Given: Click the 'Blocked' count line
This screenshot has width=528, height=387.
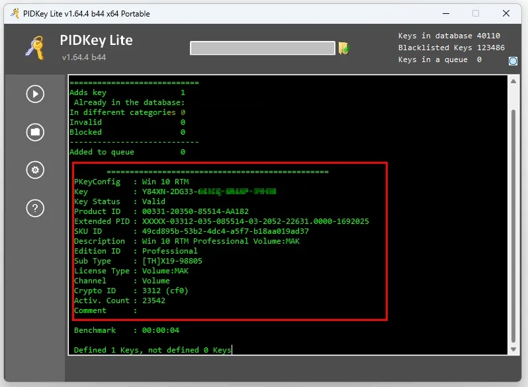Looking at the screenshot, I should (x=127, y=132).
